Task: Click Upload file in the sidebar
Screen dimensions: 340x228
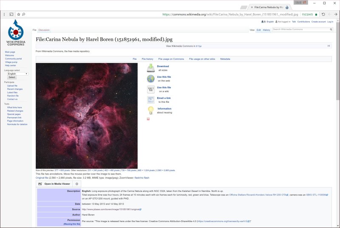Action: [x=12, y=86]
